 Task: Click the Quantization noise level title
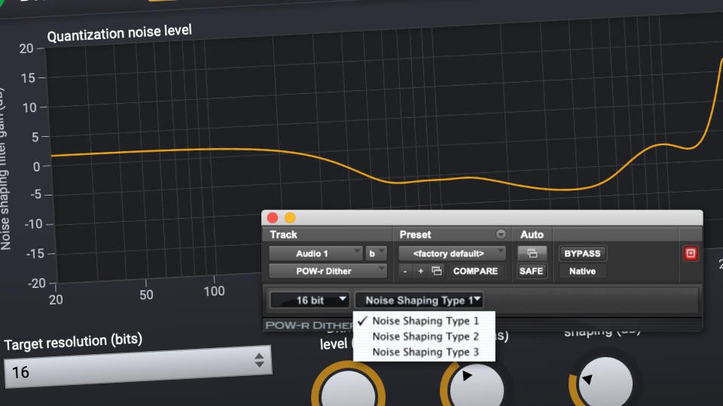point(119,33)
